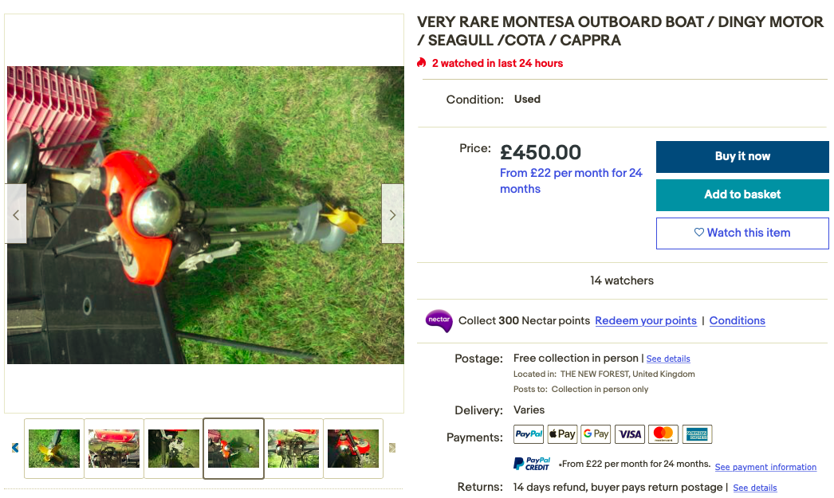
Task: Click the PayPal payment icon
Action: pos(529,434)
